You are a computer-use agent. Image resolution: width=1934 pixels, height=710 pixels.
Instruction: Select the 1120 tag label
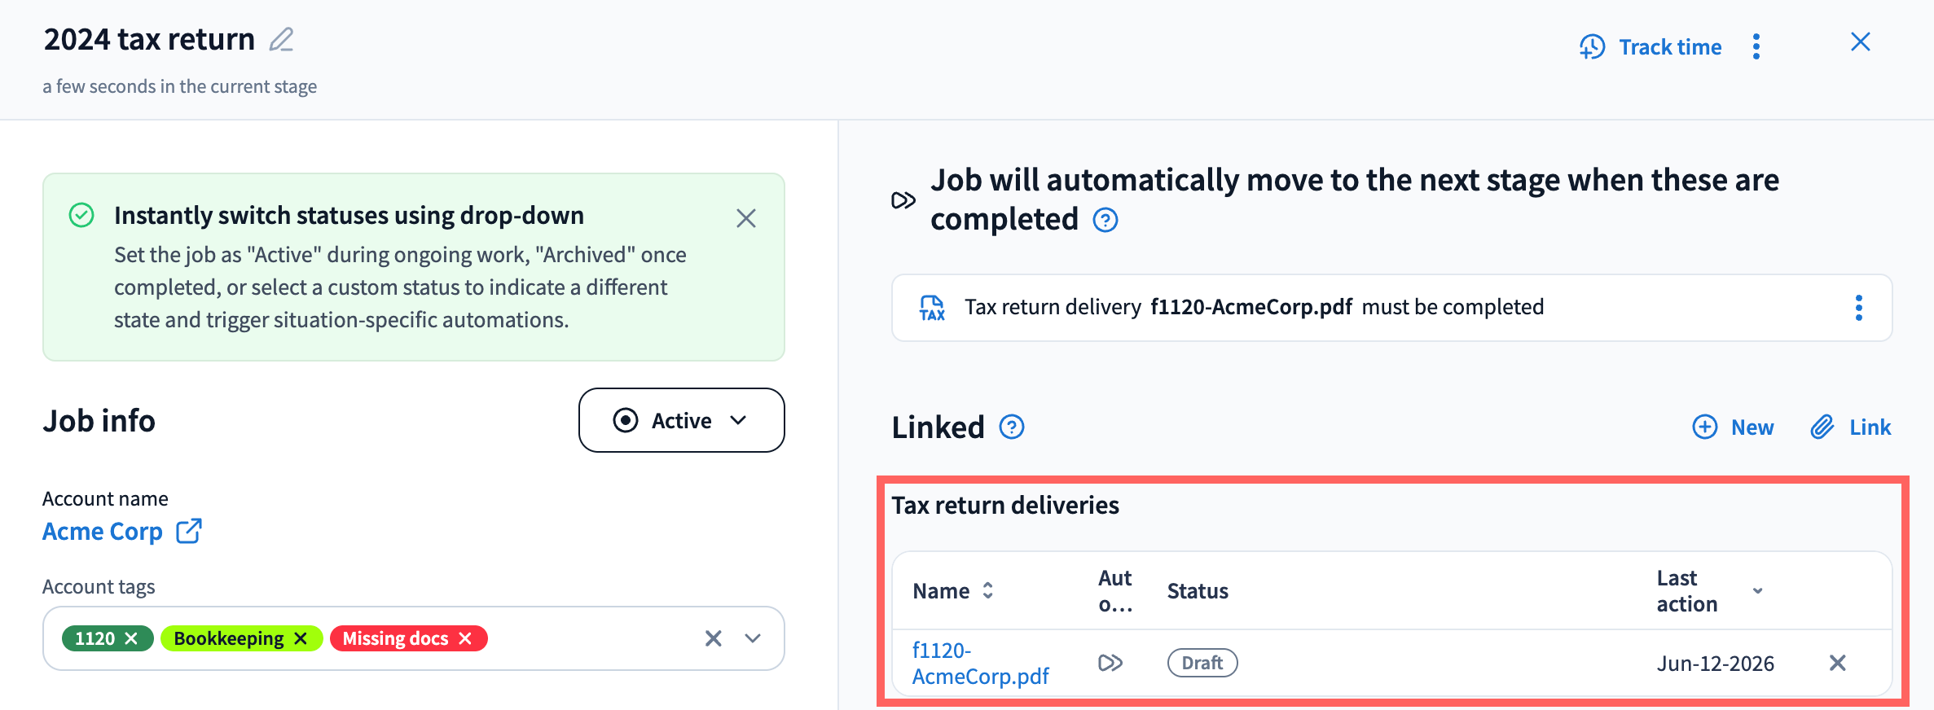tap(95, 638)
